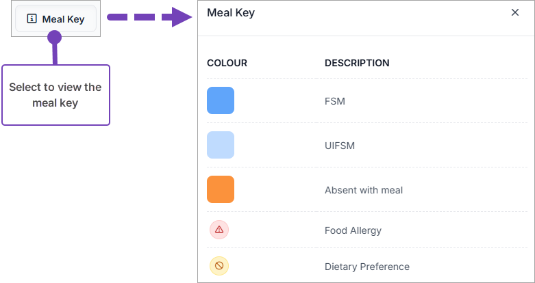Screen dimensions: 535x283
Task: Click the COLOUR column header
Action: pos(227,63)
